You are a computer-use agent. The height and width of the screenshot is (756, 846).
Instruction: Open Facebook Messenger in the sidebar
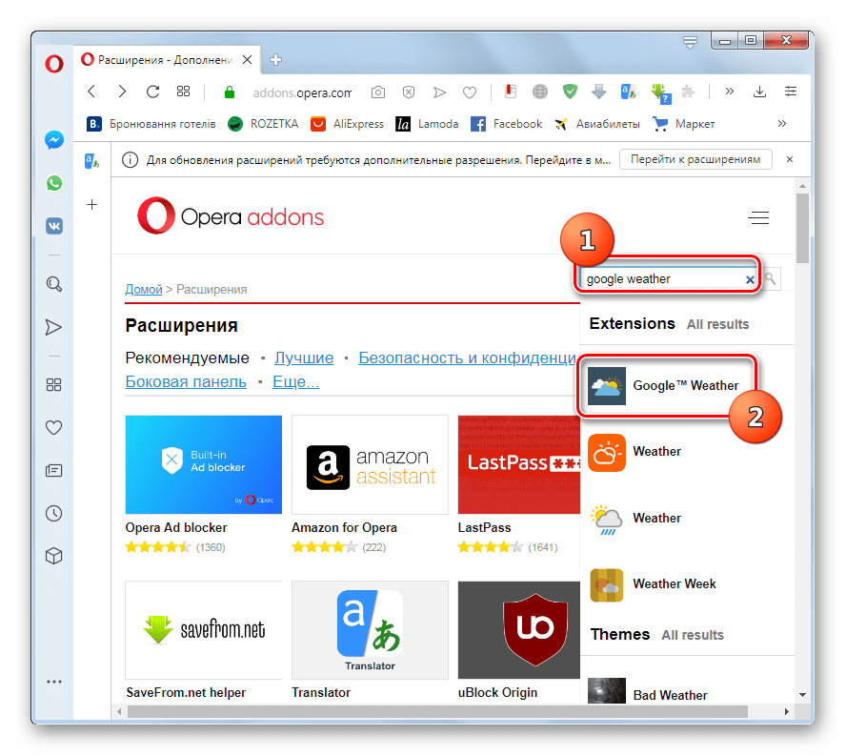[54, 140]
